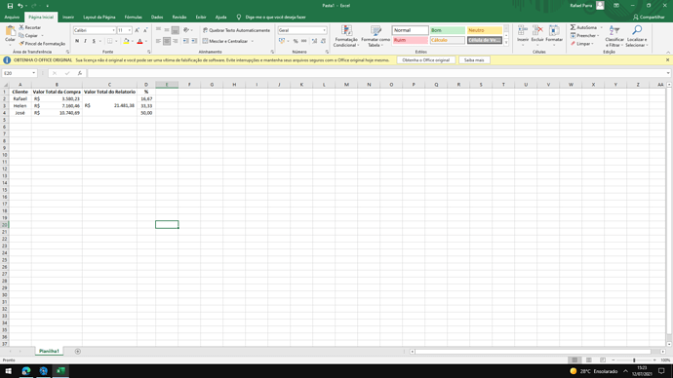The width and height of the screenshot is (673, 378).
Task: Toggle italic formatting
Action: pos(86,41)
